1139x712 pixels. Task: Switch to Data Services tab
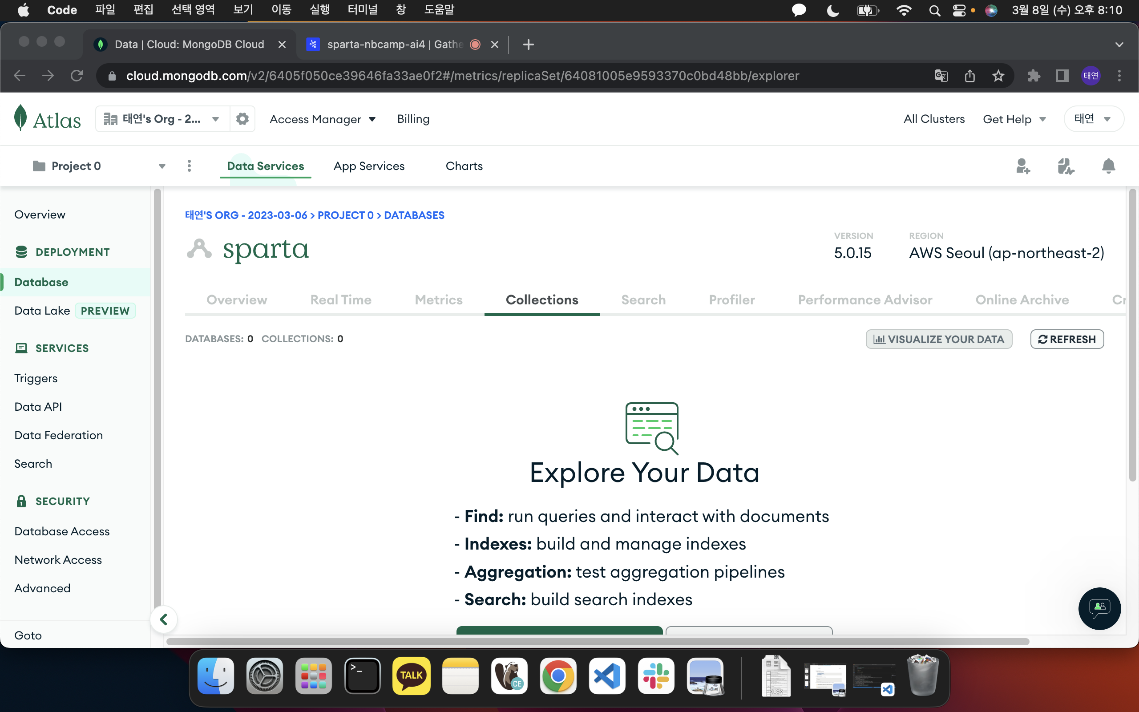click(x=266, y=166)
